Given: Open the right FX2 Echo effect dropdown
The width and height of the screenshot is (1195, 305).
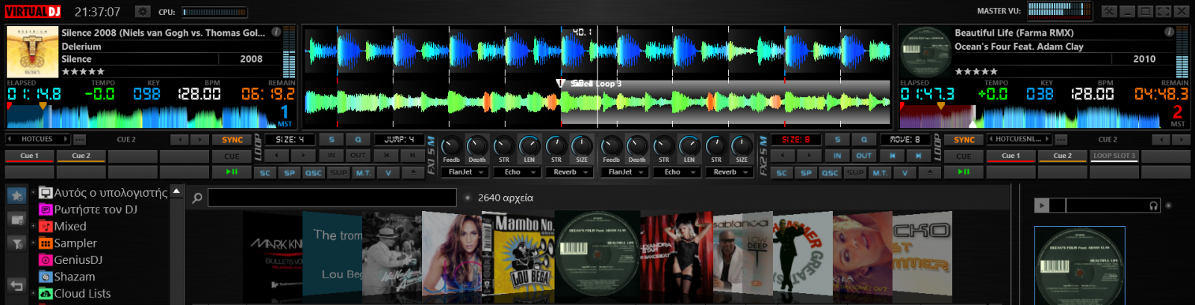Looking at the screenshot, I should 677,172.
